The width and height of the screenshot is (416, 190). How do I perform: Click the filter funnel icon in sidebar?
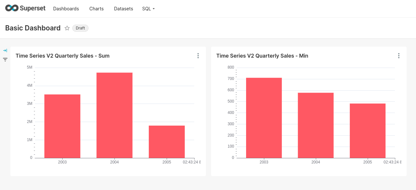[5, 60]
